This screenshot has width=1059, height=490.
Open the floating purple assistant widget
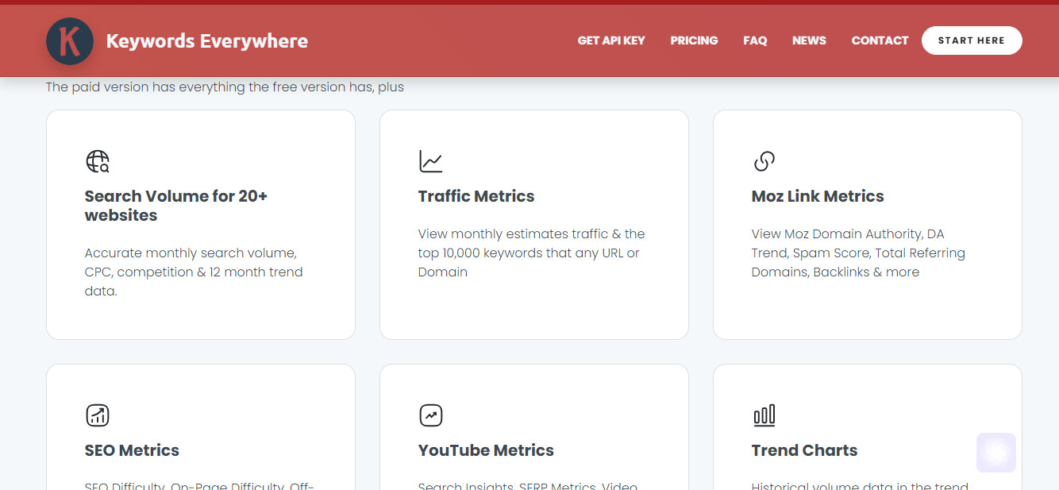[996, 453]
